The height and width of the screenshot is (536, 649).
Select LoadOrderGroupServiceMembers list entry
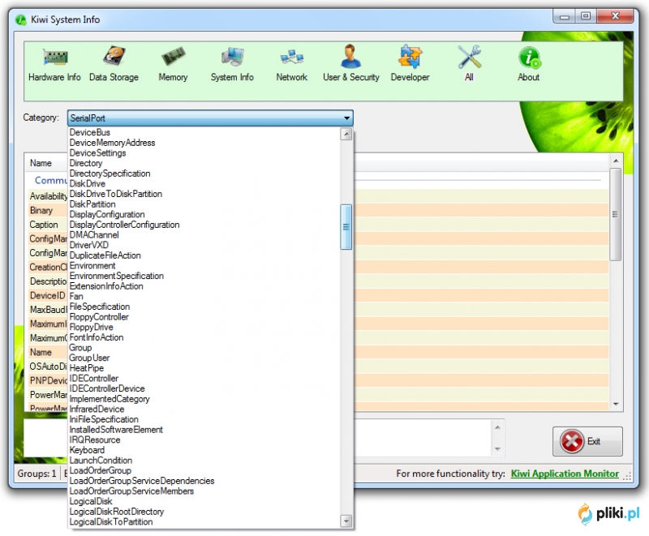[x=204, y=491]
